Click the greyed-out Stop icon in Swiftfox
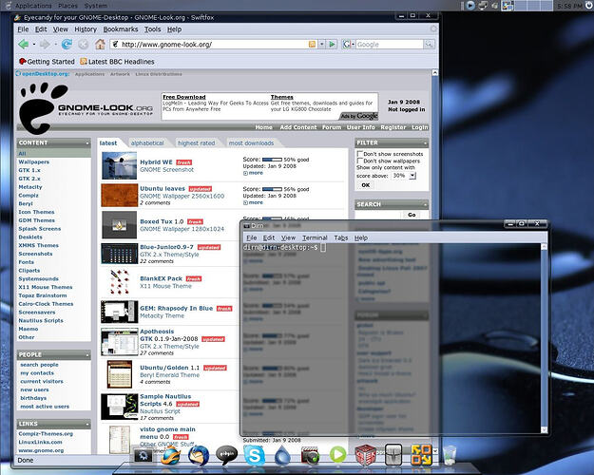The width and height of the screenshot is (594, 475). (84, 45)
